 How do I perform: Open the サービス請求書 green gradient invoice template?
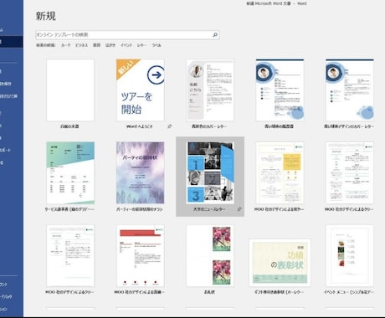coord(70,173)
